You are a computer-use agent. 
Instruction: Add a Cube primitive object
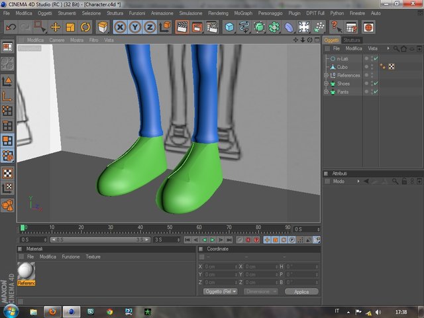tap(229, 27)
